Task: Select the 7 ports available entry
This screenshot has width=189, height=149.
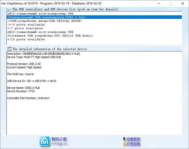Action: [26, 28]
